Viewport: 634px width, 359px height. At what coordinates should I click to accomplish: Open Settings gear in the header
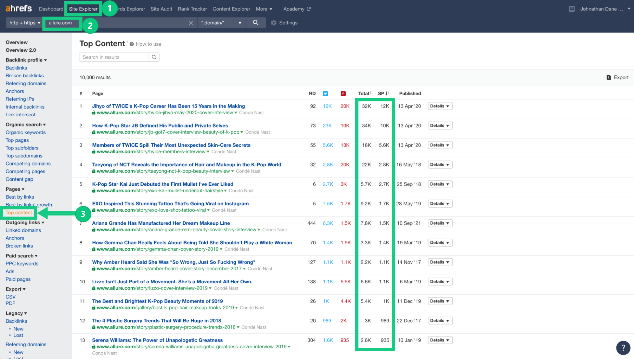[x=284, y=23]
